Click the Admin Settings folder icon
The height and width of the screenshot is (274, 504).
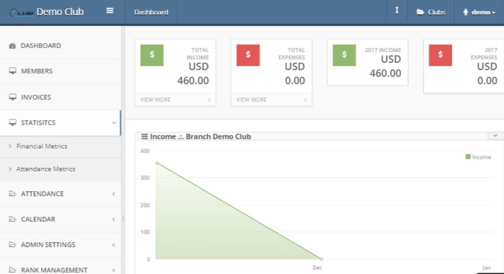click(12, 244)
